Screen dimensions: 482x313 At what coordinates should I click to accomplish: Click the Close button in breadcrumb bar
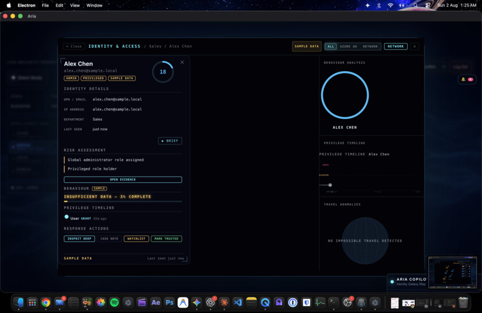(74, 47)
